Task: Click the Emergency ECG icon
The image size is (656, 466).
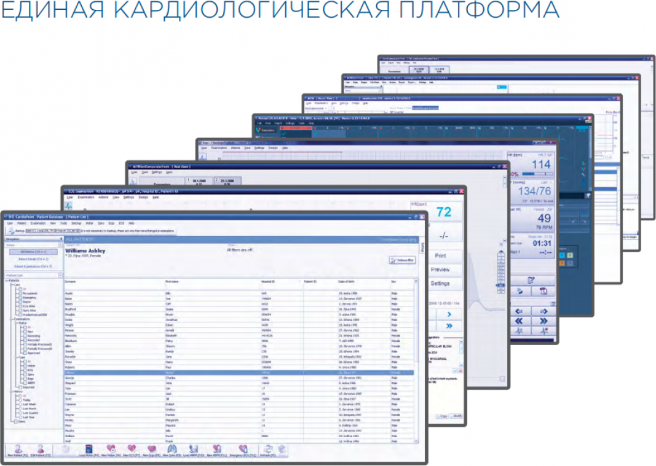Action: pos(243,450)
